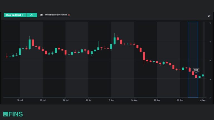Click the TBCP pattern marker label
This screenshot has height=120, width=214.
pyautogui.click(x=196, y=70)
